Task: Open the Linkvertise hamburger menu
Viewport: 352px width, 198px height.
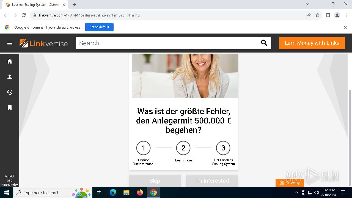Action: (x=10, y=43)
